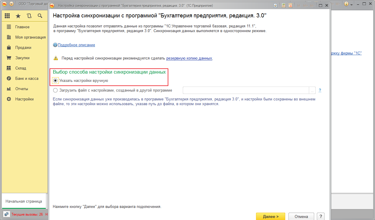This screenshot has width=375, height=220.
Task: Add window to favorites via star icon
Action: point(275,5)
